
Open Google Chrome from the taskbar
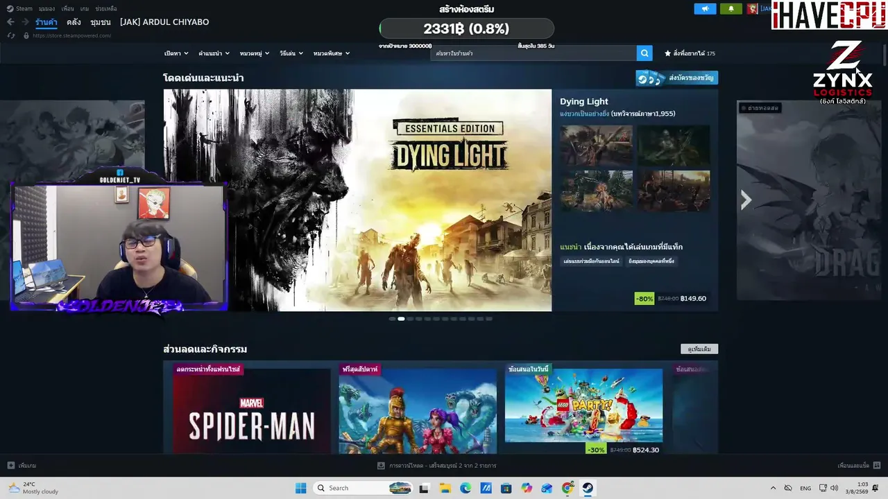click(x=567, y=488)
